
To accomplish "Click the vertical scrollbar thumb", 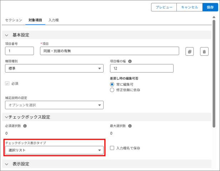I will click(x=214, y=74).
